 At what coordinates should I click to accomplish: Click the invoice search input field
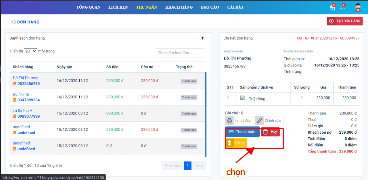click(180, 53)
